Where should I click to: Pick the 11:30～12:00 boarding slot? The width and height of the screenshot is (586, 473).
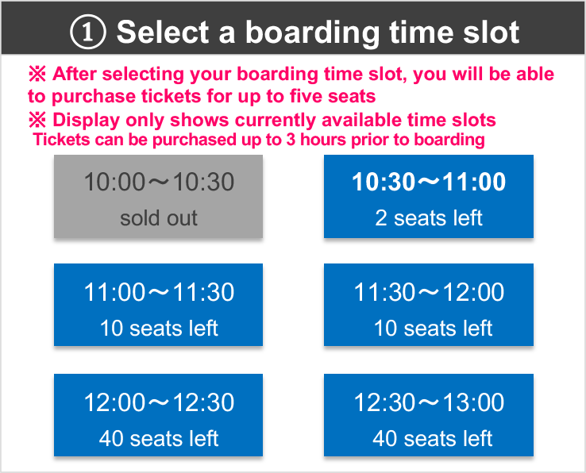point(429,306)
